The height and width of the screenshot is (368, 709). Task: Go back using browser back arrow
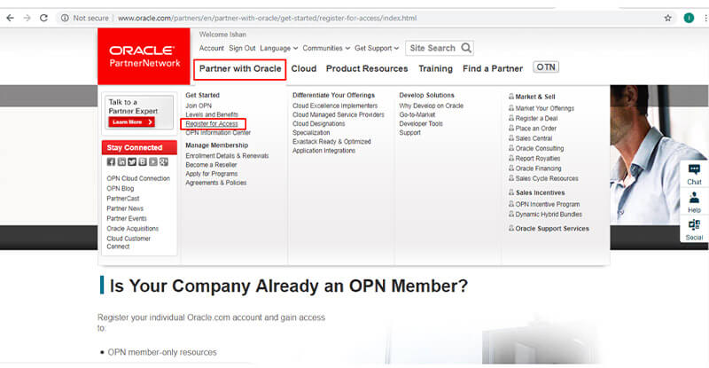pyautogui.click(x=10, y=18)
